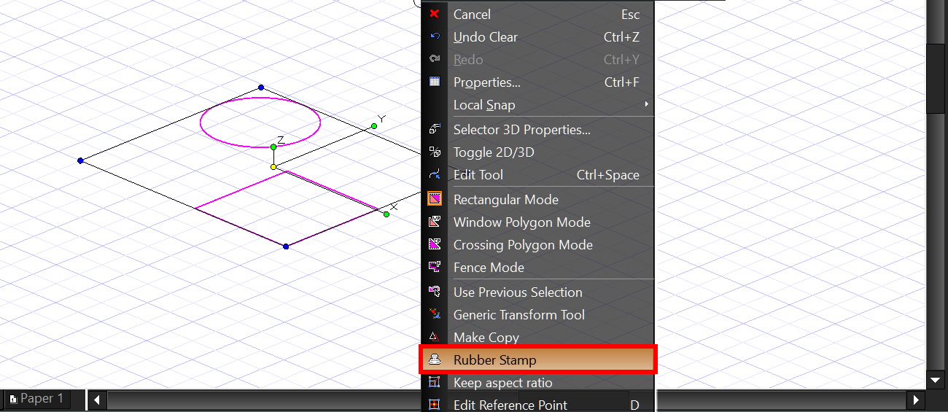
Task: Click the Undo Clear arrow icon
Action: point(435,36)
